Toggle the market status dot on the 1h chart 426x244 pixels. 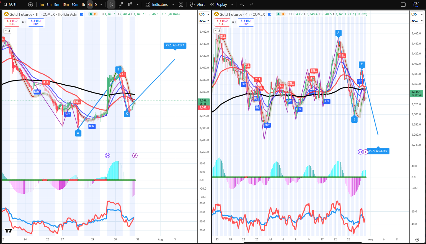[x=91, y=14]
